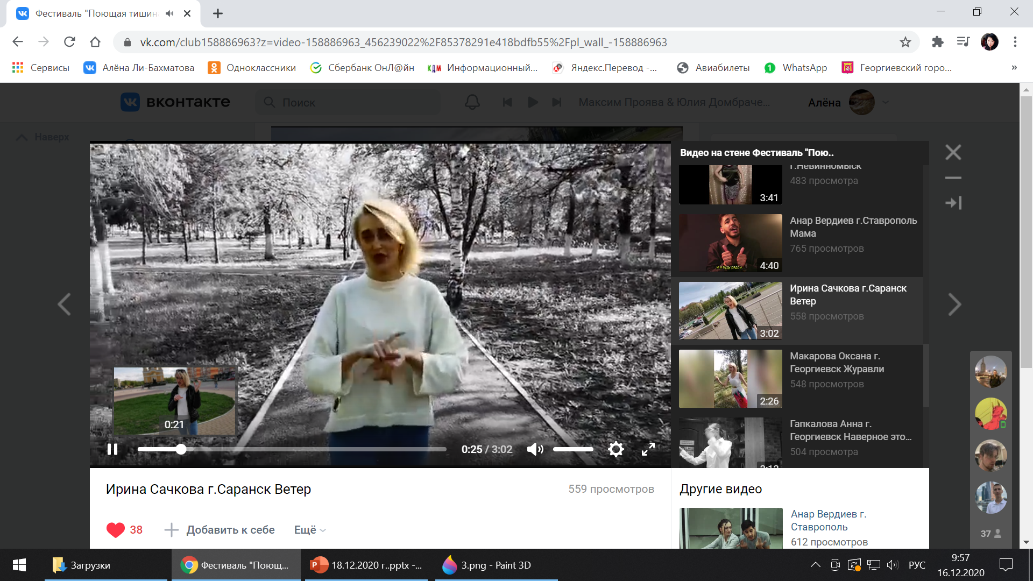Skip to previous track in VK header
Image resolution: width=1033 pixels, height=581 pixels.
click(x=507, y=102)
